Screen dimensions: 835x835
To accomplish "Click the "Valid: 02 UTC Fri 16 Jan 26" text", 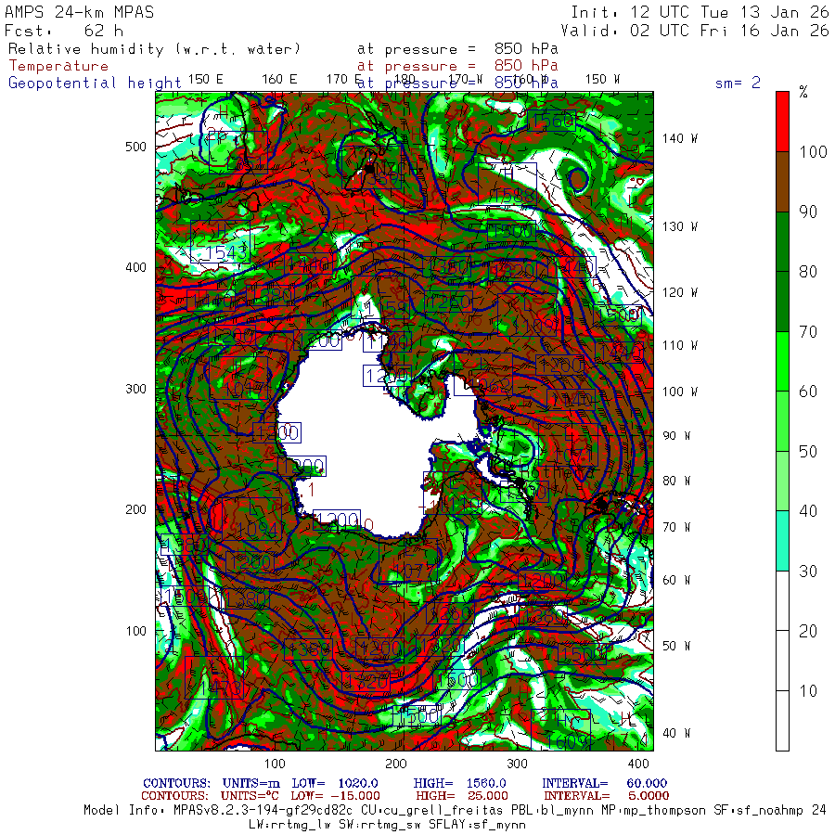I will tap(695, 31).
